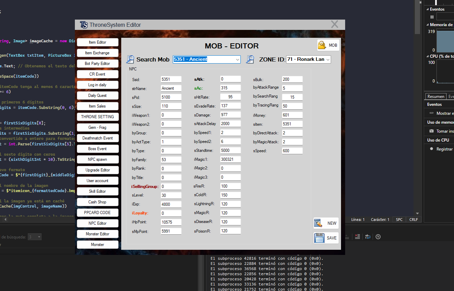Open the NPC spawn section
Image resolution: width=454 pixels, height=291 pixels.
coord(98,159)
